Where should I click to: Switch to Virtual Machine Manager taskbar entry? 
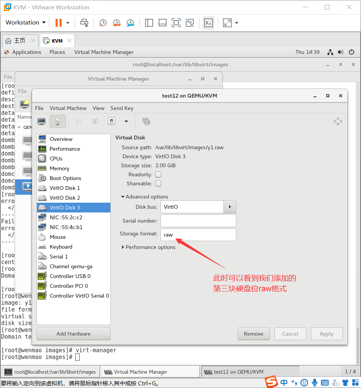click(x=150, y=372)
